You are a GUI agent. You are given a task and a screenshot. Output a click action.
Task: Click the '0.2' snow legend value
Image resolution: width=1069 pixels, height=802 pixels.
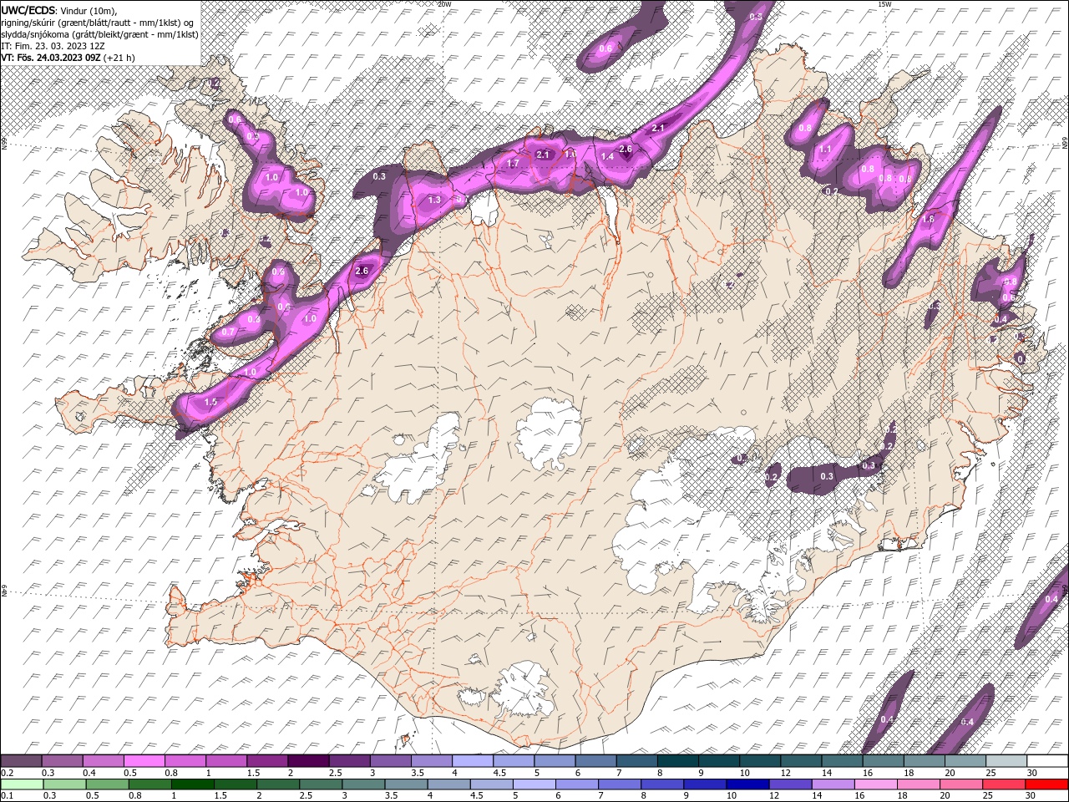[x=7, y=773]
